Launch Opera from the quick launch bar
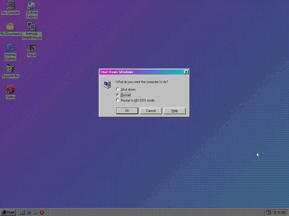 point(42,213)
